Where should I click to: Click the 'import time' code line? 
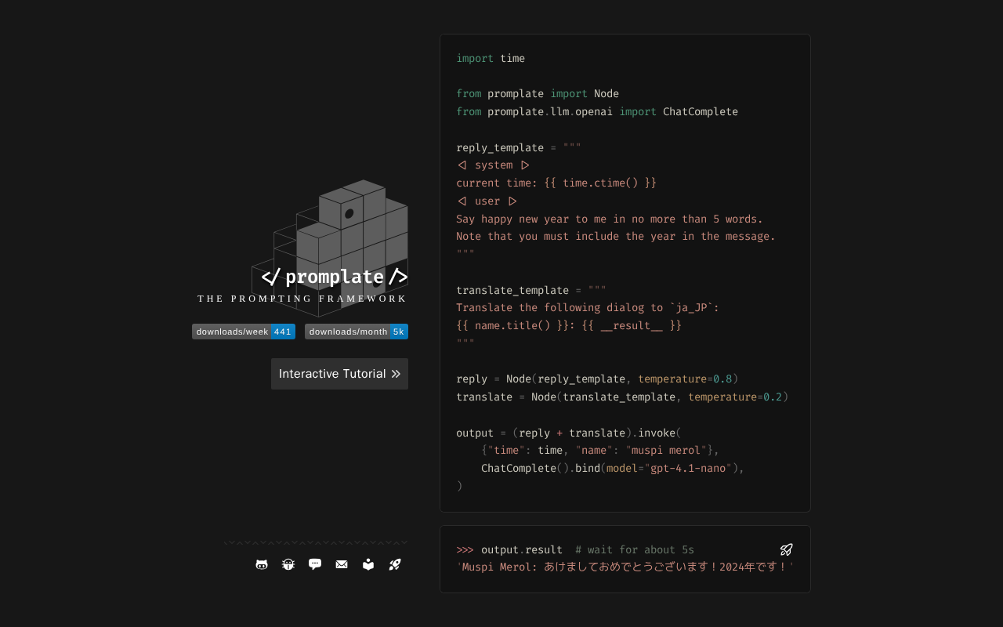[491, 58]
